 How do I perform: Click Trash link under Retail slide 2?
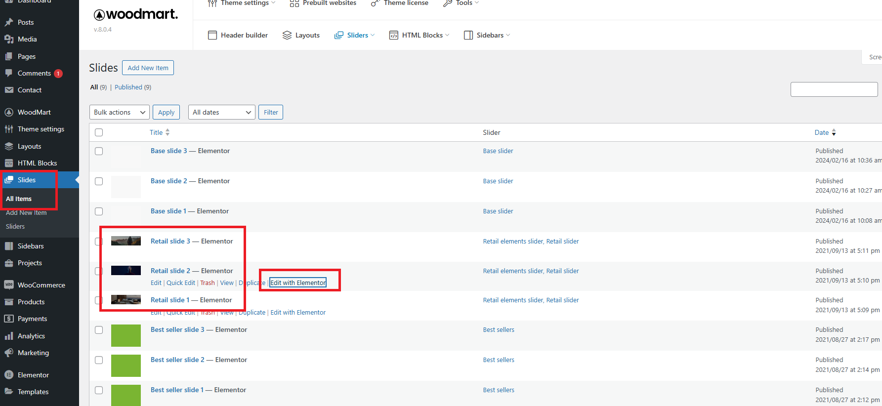tap(208, 283)
